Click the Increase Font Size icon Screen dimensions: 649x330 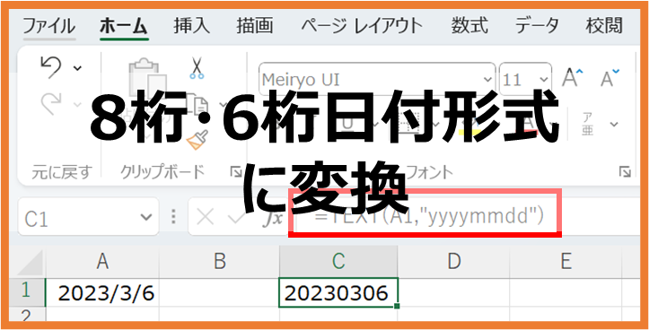coord(572,78)
